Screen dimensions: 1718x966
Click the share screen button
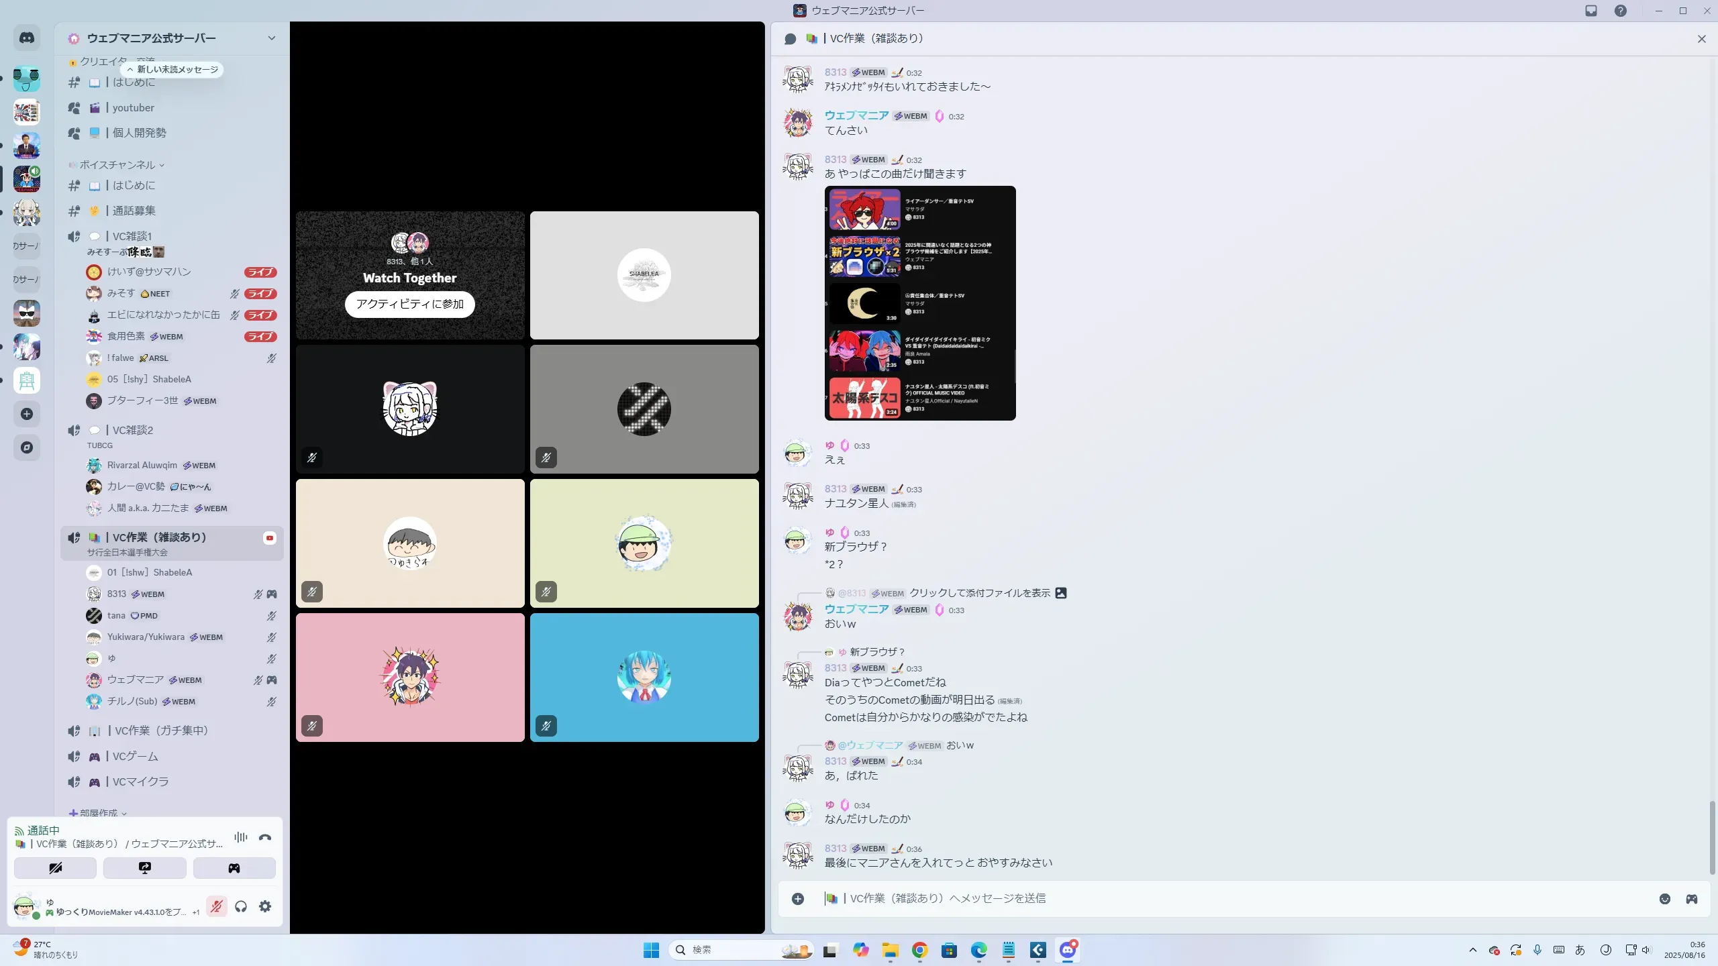(145, 868)
